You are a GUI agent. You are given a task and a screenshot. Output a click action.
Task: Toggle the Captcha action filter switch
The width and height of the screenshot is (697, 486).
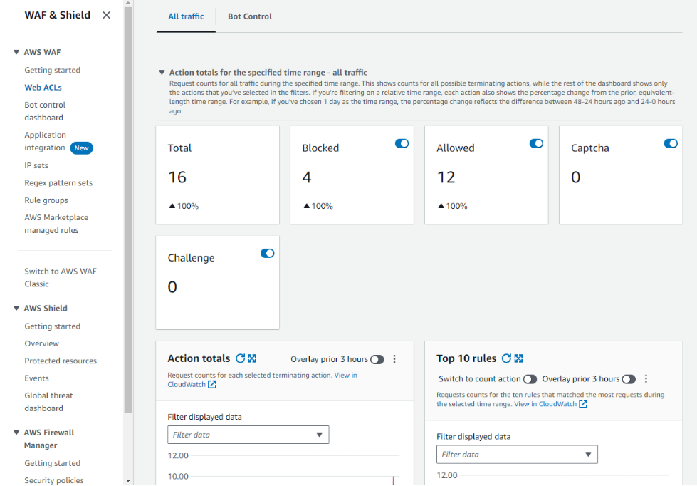671,143
